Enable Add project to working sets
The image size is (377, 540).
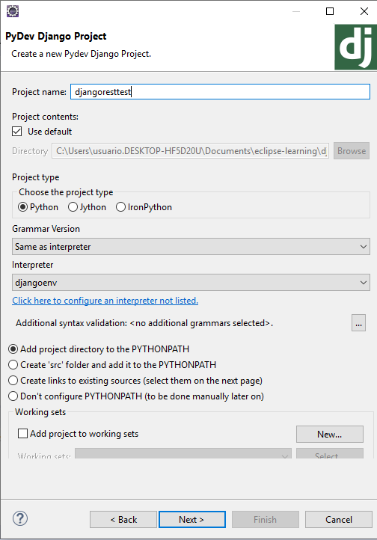(22, 433)
